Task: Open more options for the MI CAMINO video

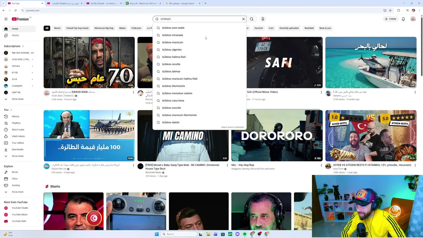Action: point(227,165)
